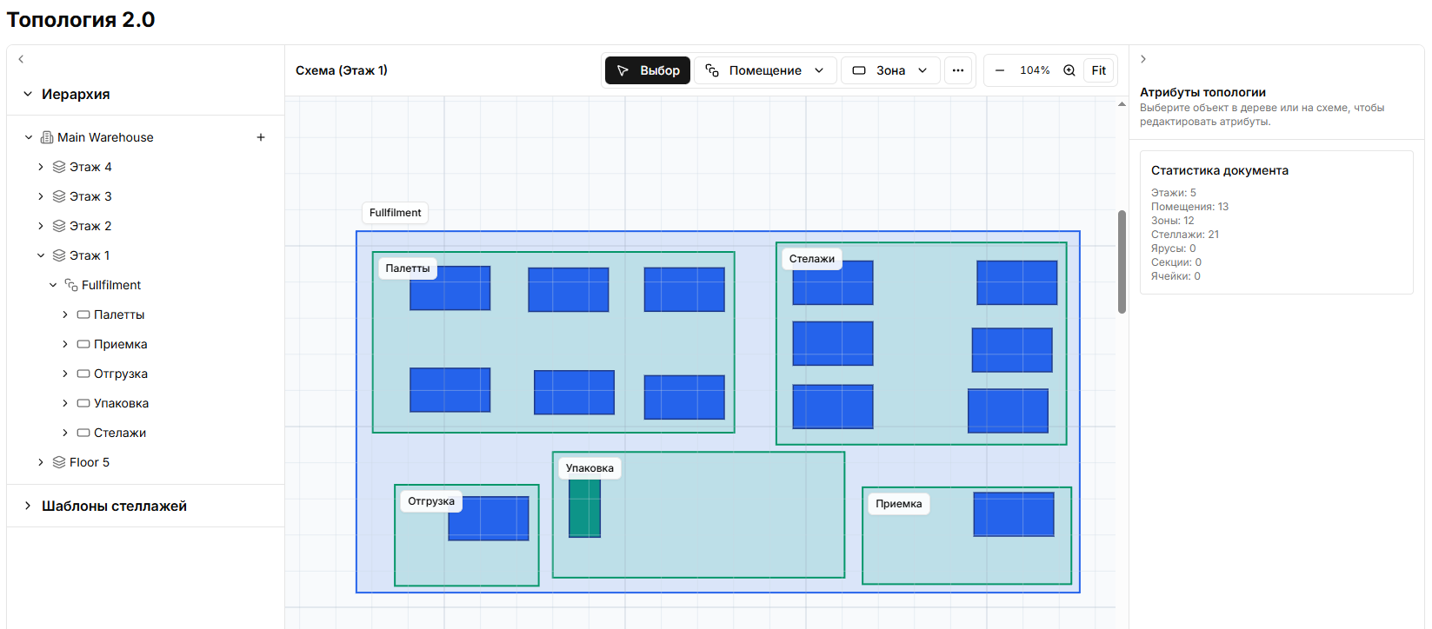Open the Помещение dropdown
The height and width of the screenshot is (629, 1432).
tap(765, 70)
